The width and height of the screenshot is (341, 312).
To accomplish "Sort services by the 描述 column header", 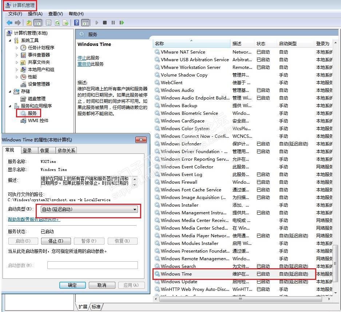I will pyautogui.click(x=242, y=44).
